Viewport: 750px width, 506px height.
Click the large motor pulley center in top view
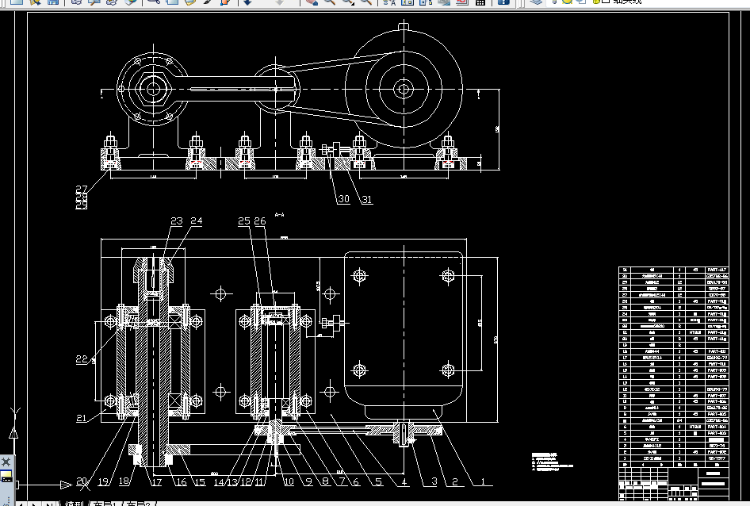(404, 89)
